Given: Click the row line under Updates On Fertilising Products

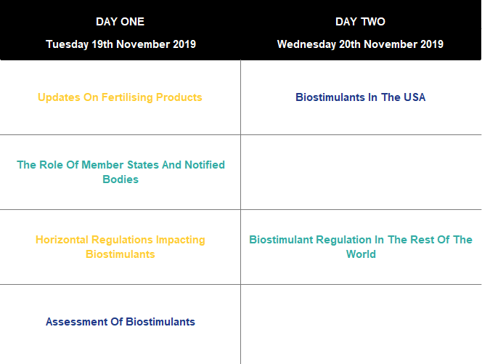Looking at the screenshot, I should click(120, 134).
